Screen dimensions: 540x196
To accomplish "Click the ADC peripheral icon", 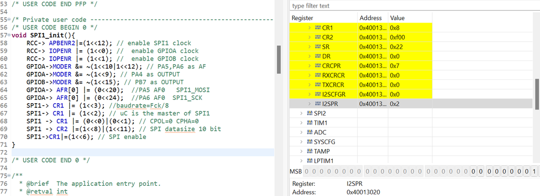I will pos(309,132).
